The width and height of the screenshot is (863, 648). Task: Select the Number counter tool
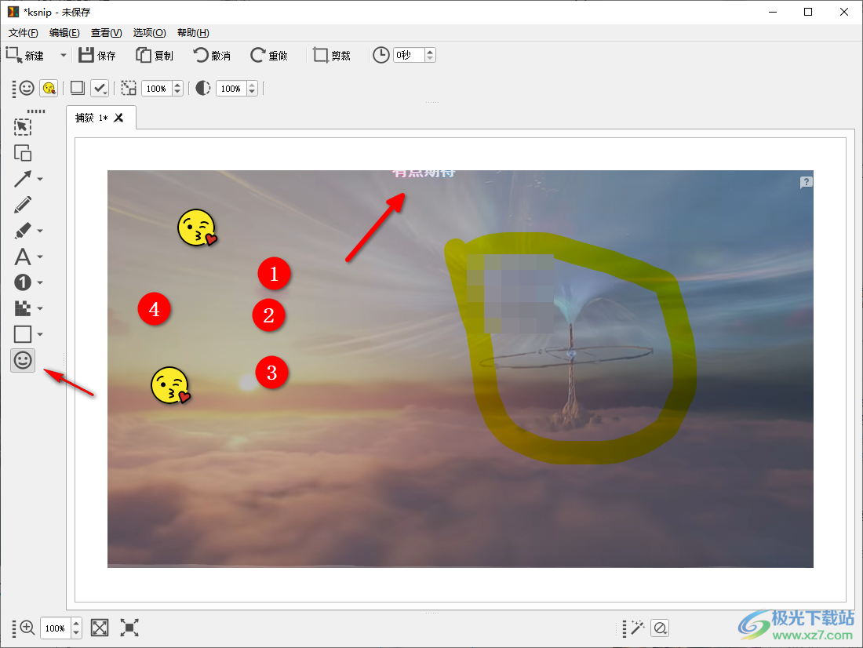tap(23, 282)
